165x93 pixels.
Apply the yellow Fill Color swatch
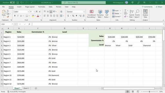tap(33, 16)
